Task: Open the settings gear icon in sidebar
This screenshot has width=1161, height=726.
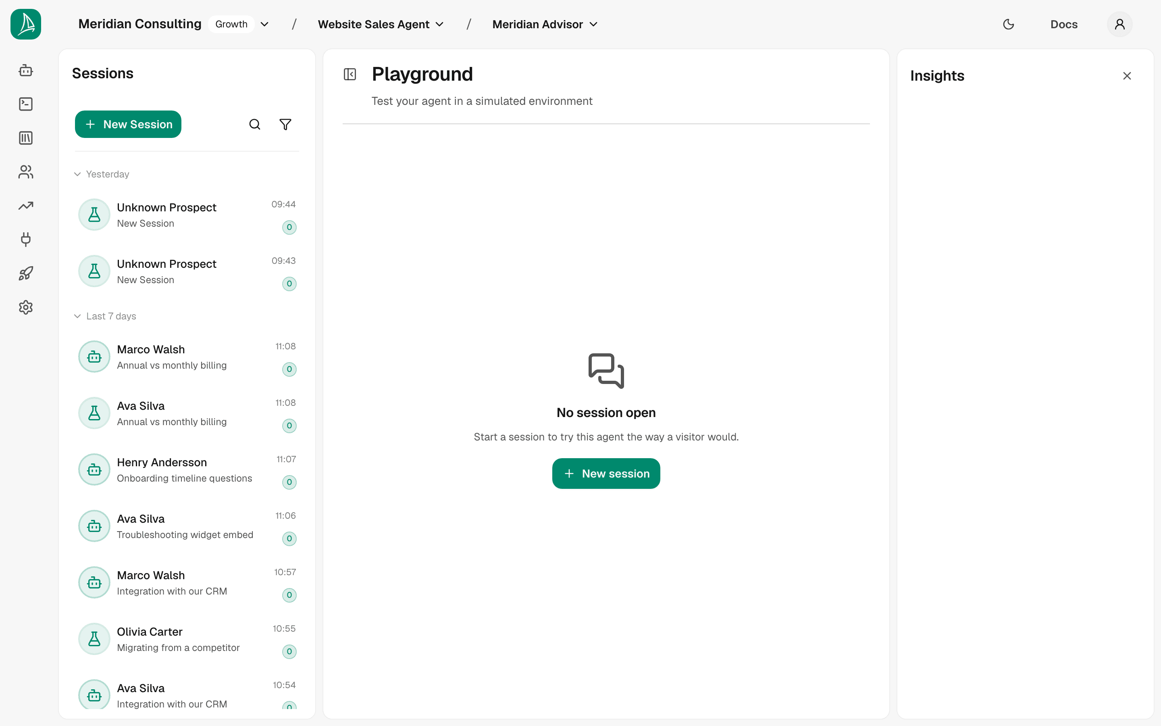Action: [26, 307]
